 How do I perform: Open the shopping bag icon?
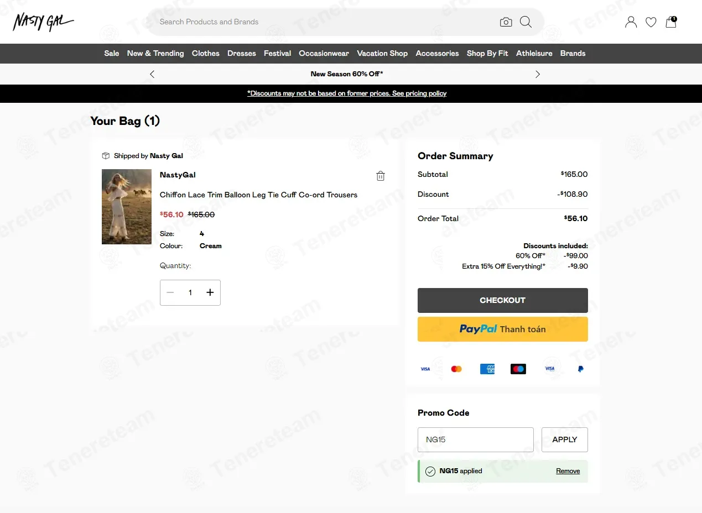coord(671,22)
